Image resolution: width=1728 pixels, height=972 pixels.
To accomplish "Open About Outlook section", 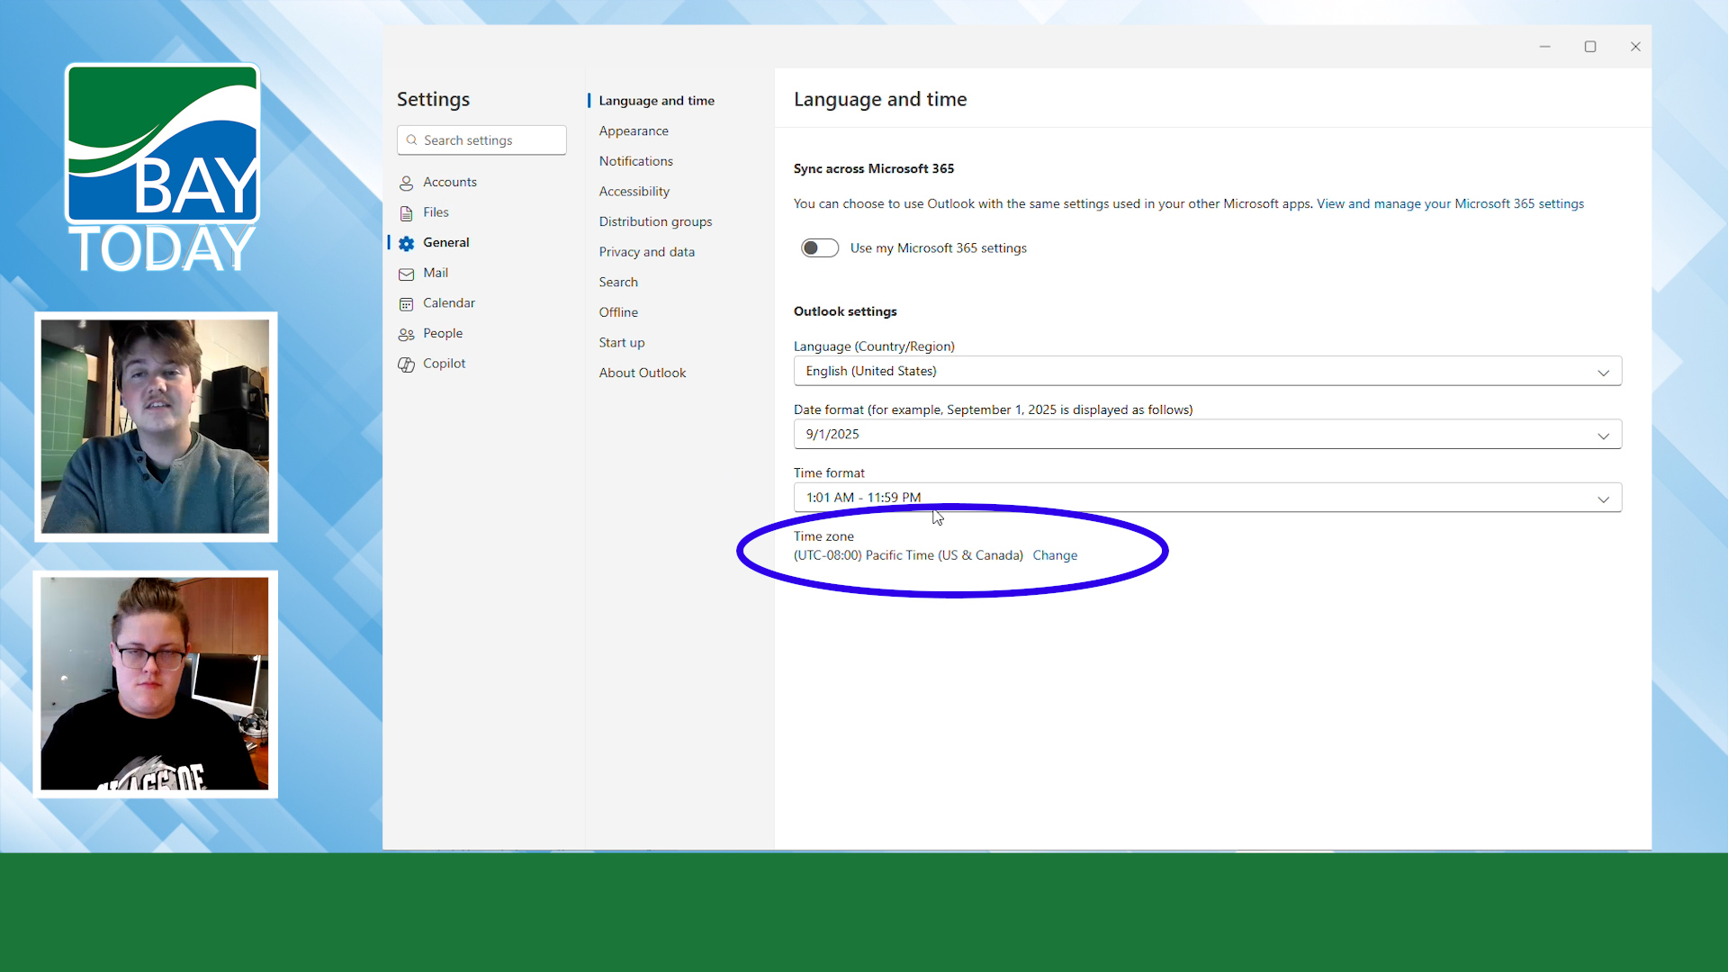I will (x=642, y=373).
